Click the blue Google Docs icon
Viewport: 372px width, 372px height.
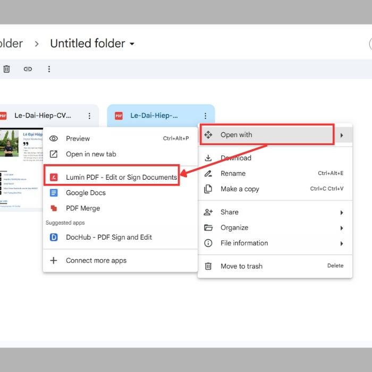pos(54,193)
